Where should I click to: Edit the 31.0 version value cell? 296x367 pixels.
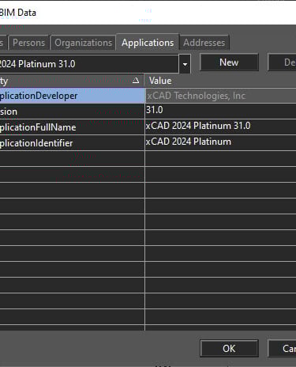(220, 111)
